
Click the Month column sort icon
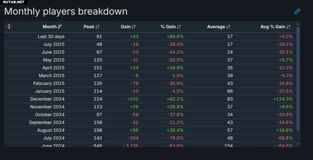tap(60, 27)
